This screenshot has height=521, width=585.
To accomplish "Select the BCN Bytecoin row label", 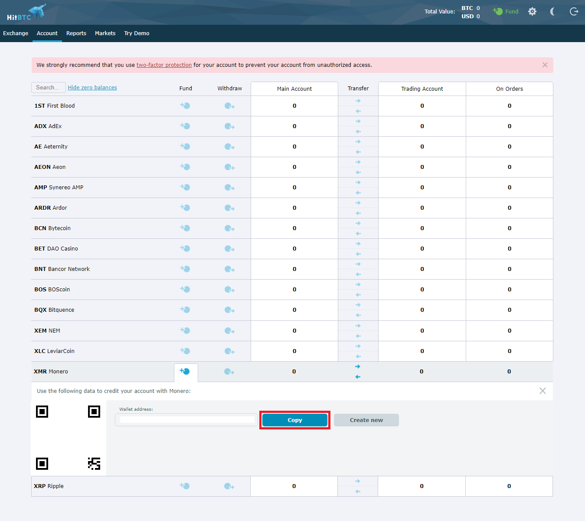I will coord(52,228).
